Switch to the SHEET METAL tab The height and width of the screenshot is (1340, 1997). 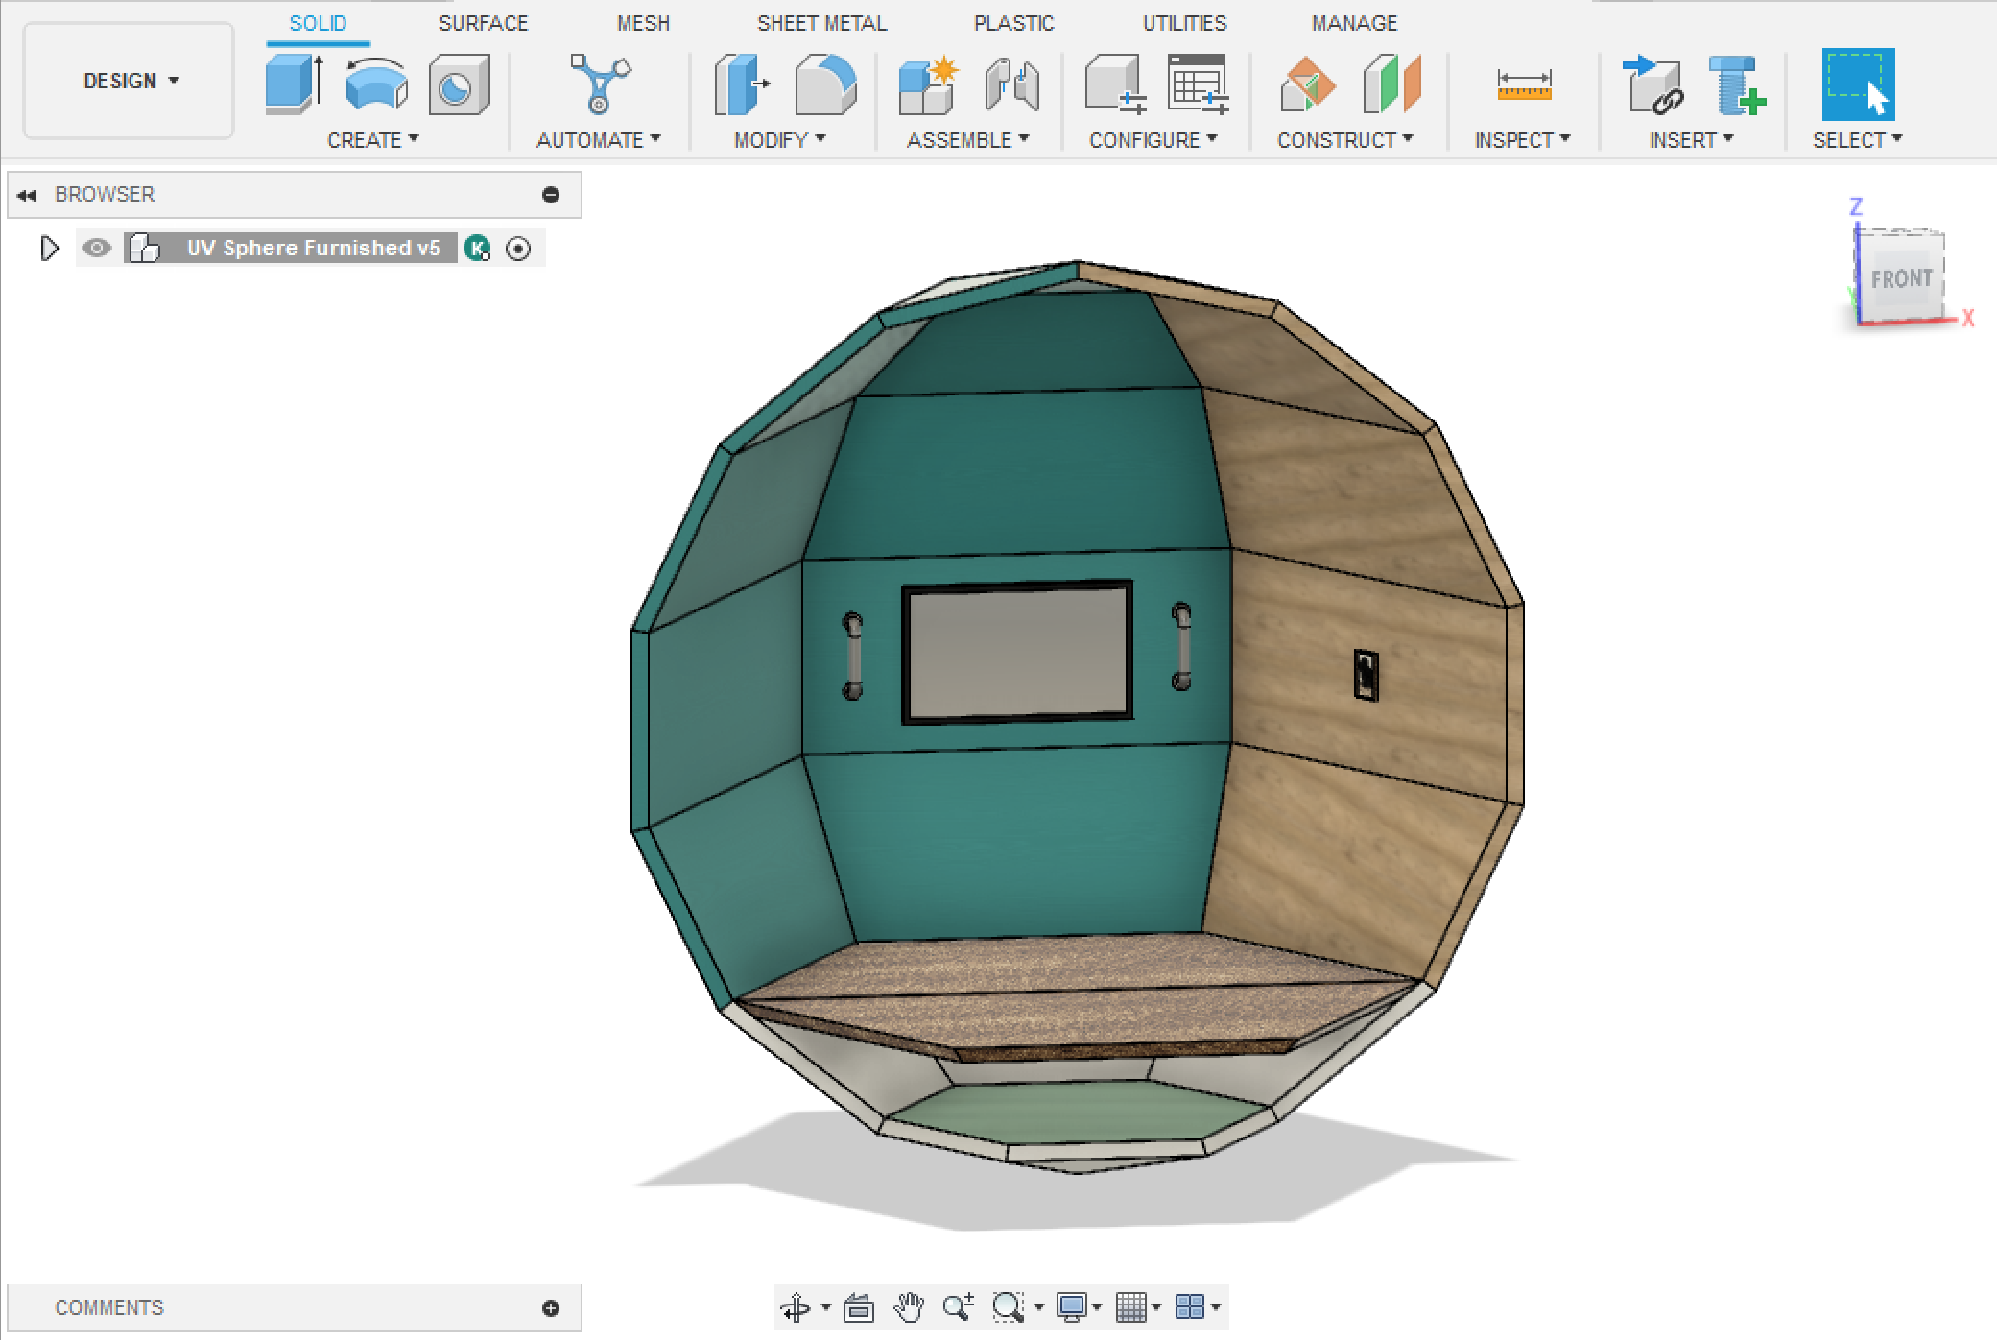(821, 23)
